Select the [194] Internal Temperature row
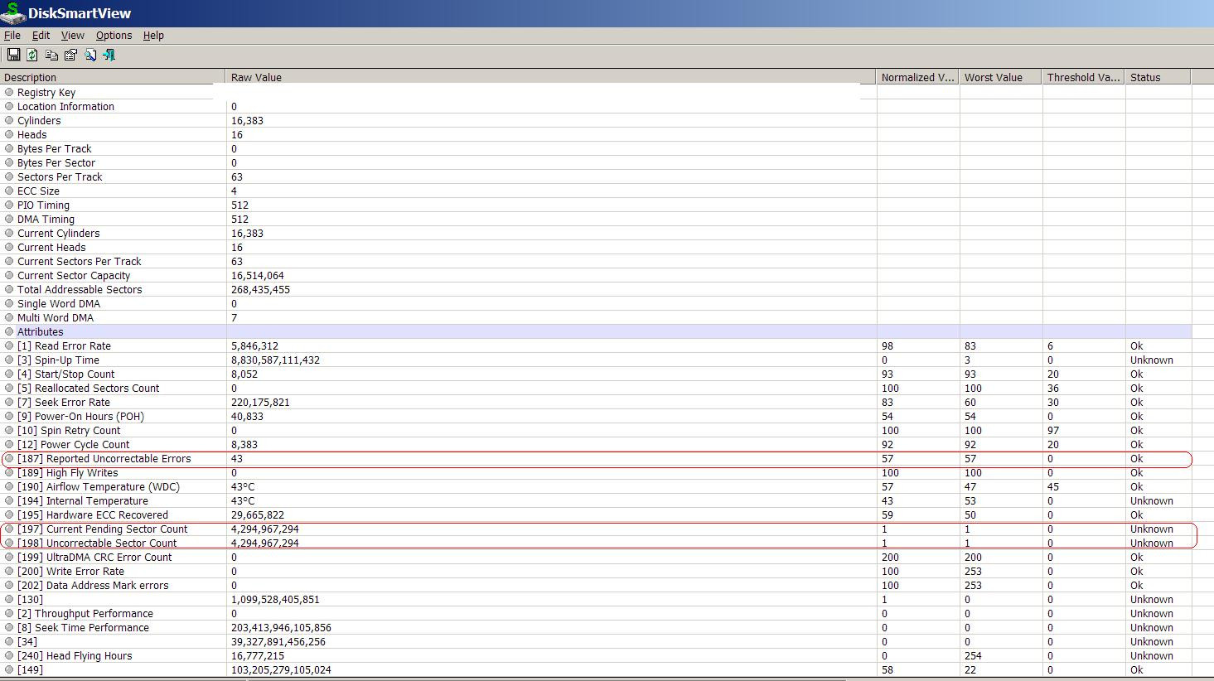Screen dimensions: 1214x681 pos(596,500)
